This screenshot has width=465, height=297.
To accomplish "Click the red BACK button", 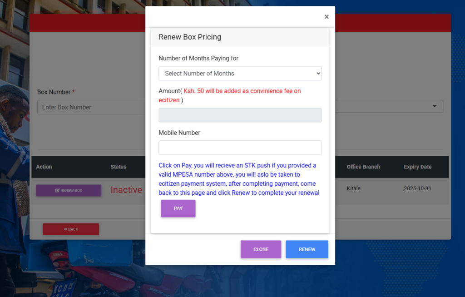I will point(71,229).
